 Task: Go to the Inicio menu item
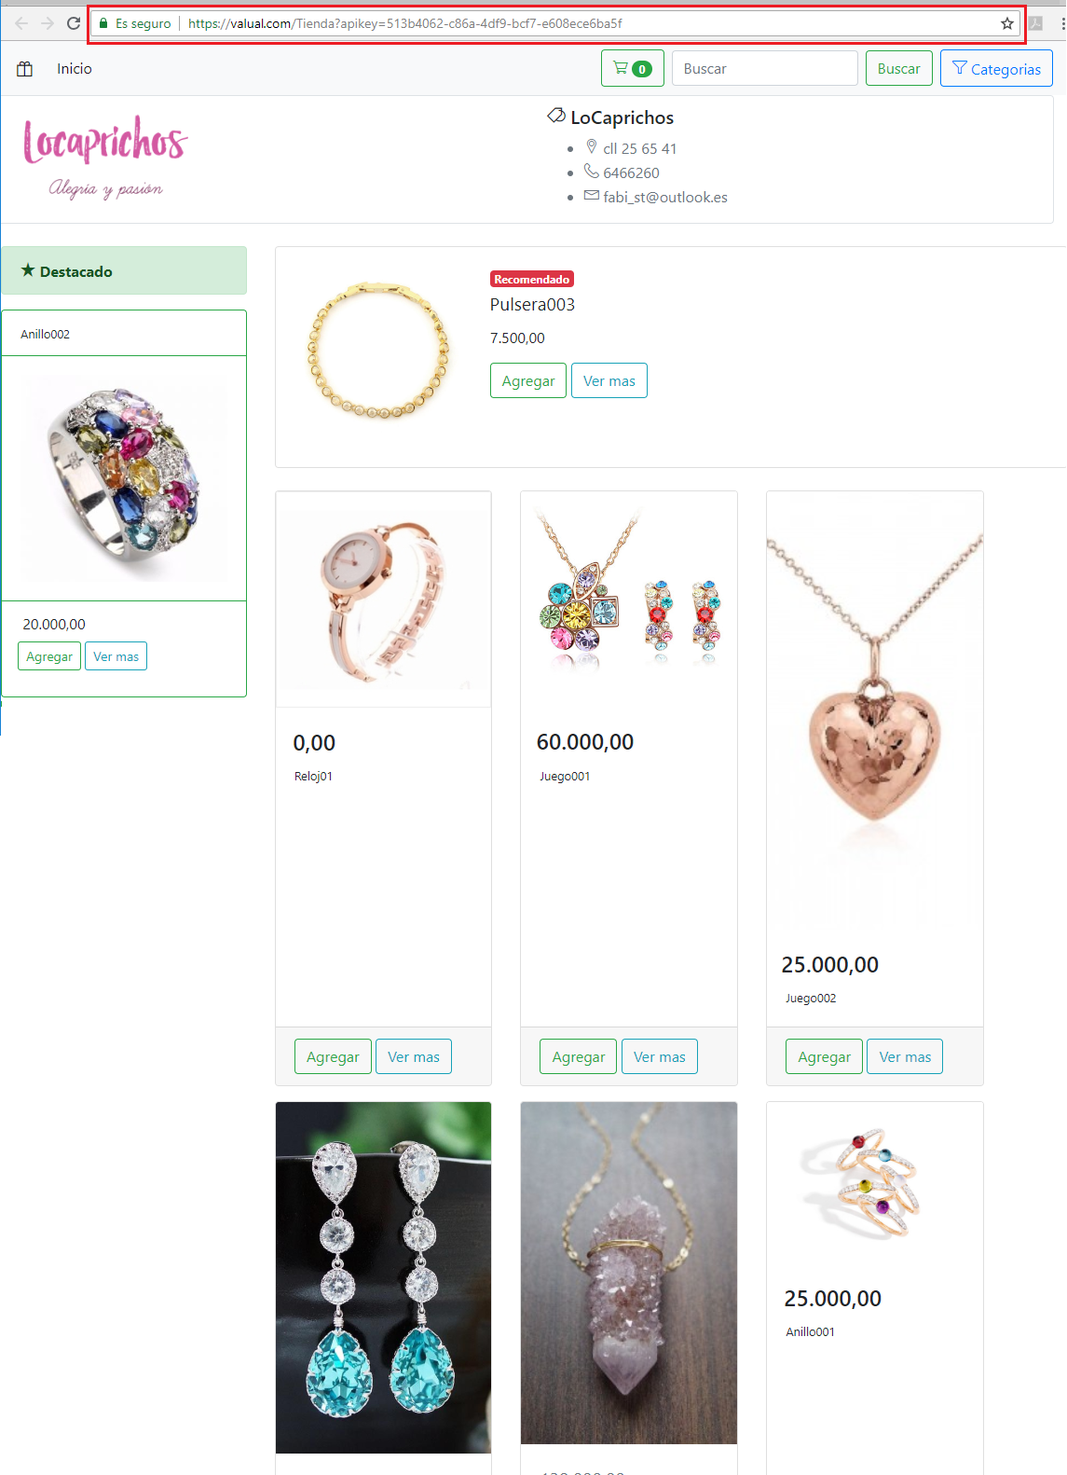click(75, 68)
